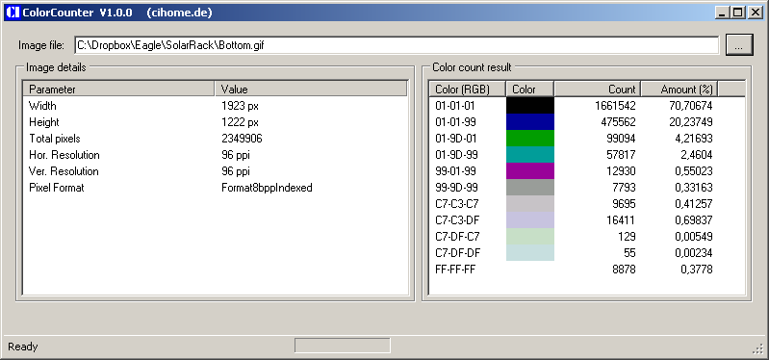
Task: Sort by 'Amount (%)' column header
Action: 679,90
